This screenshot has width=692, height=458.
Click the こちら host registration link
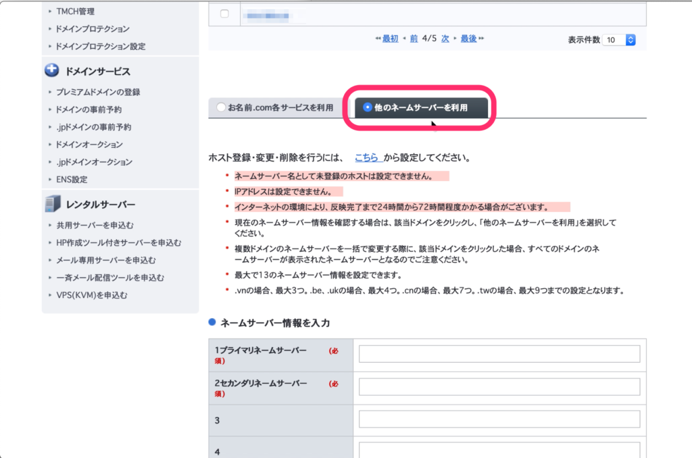pos(367,158)
